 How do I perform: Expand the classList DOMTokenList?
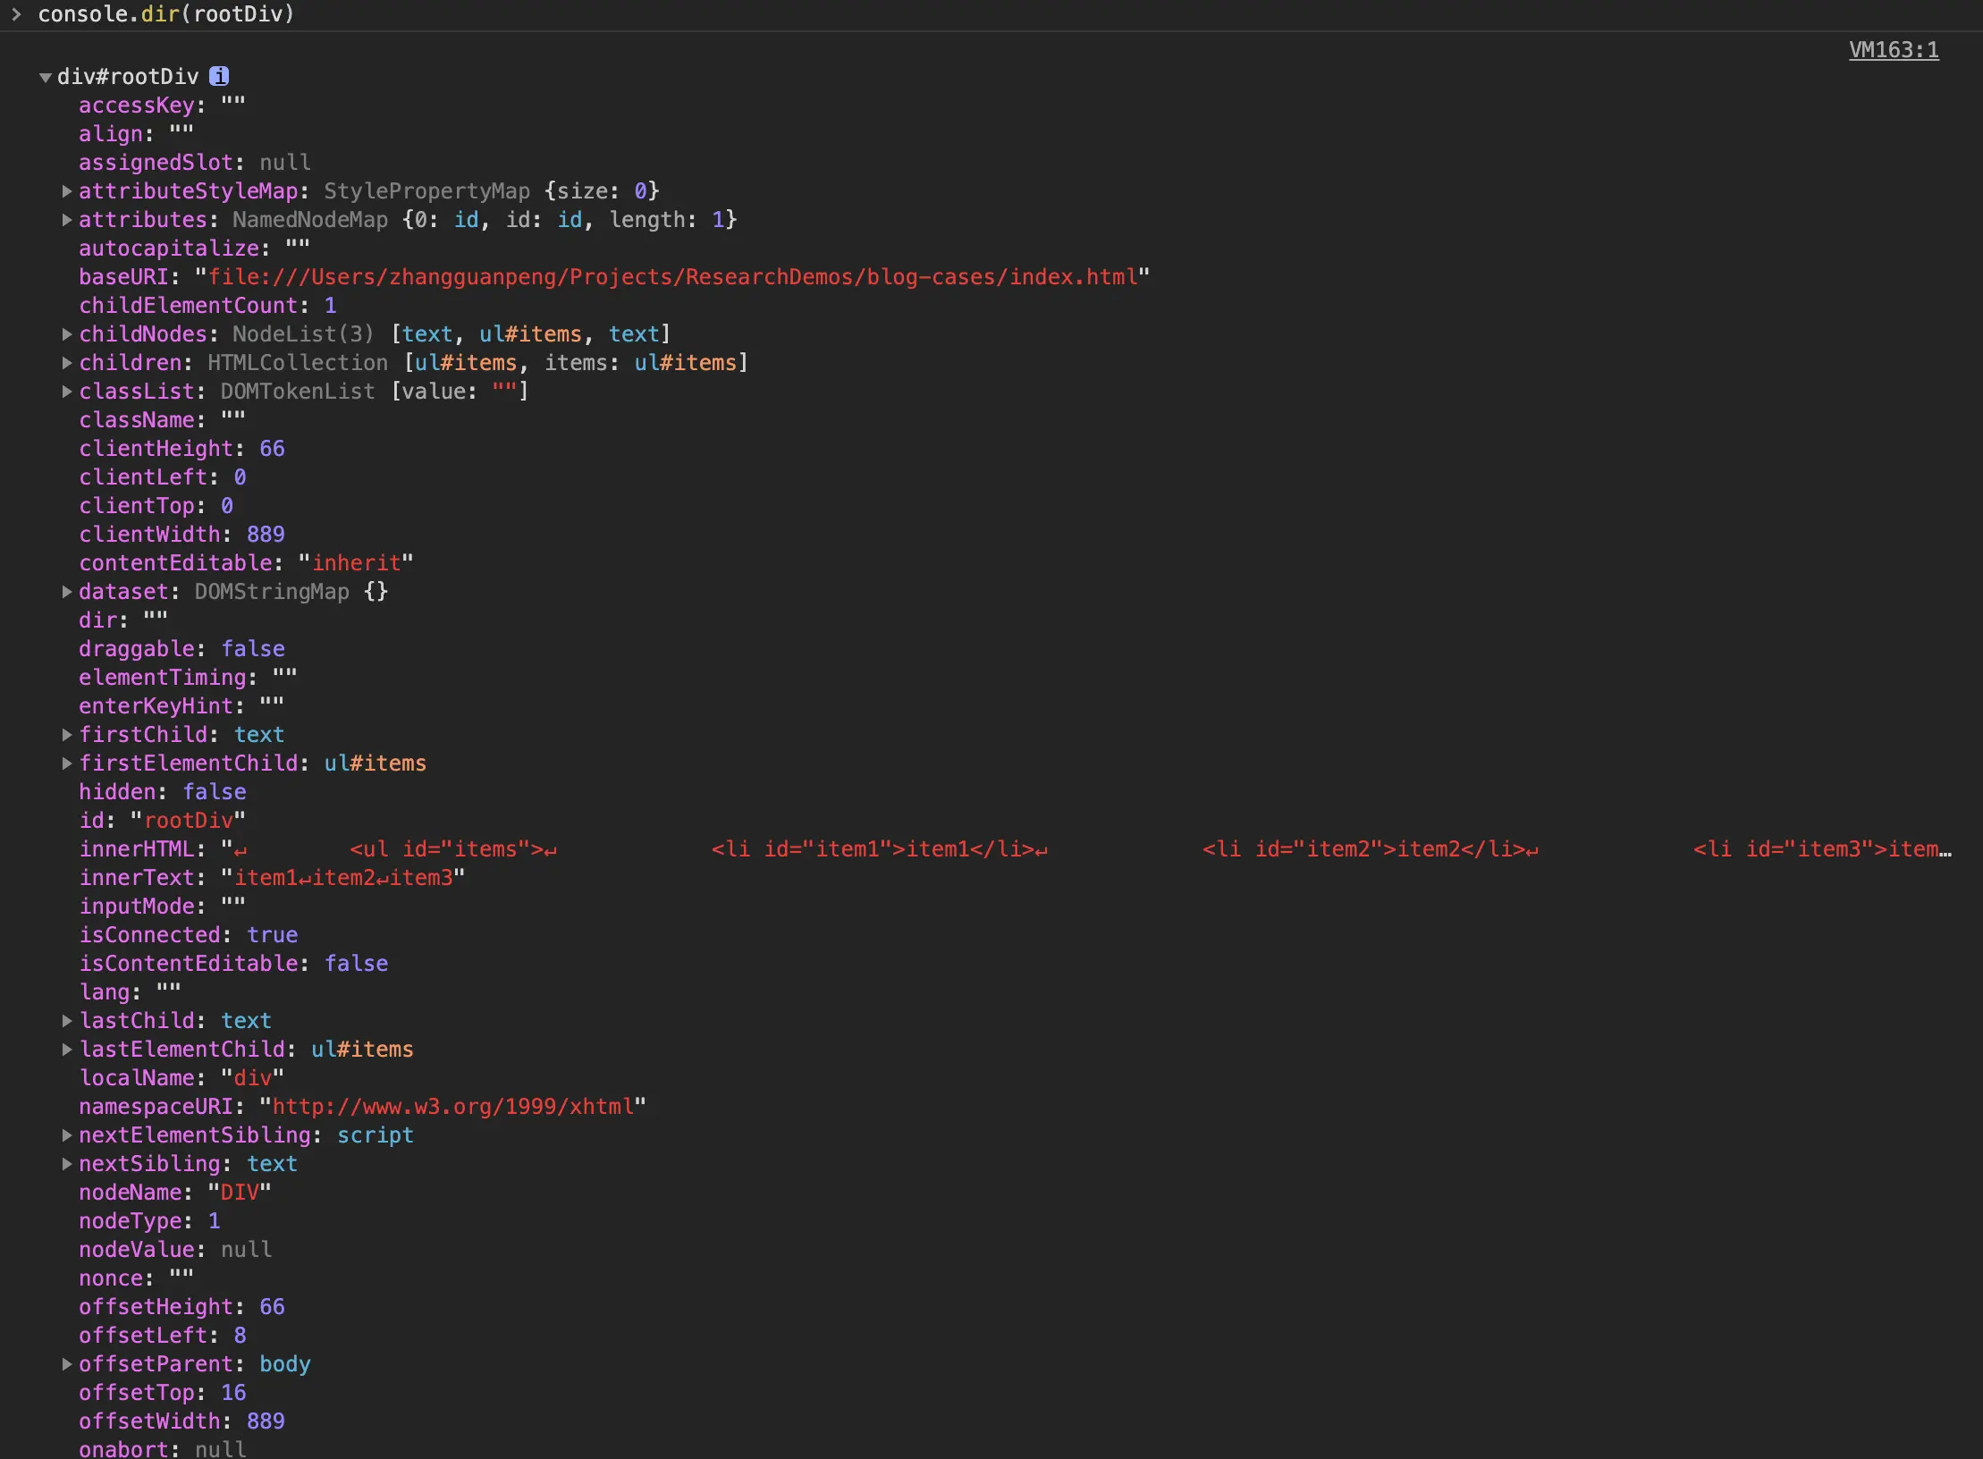pos(66,391)
